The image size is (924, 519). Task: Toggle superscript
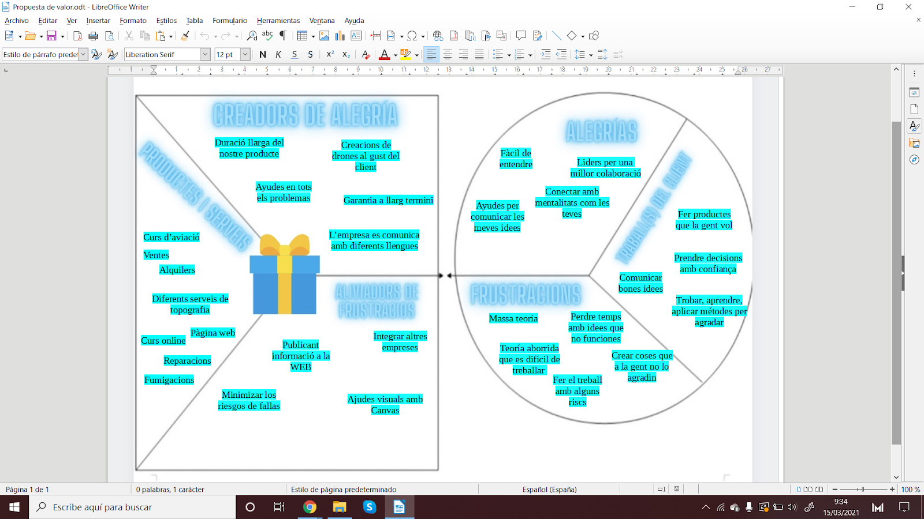tap(330, 54)
